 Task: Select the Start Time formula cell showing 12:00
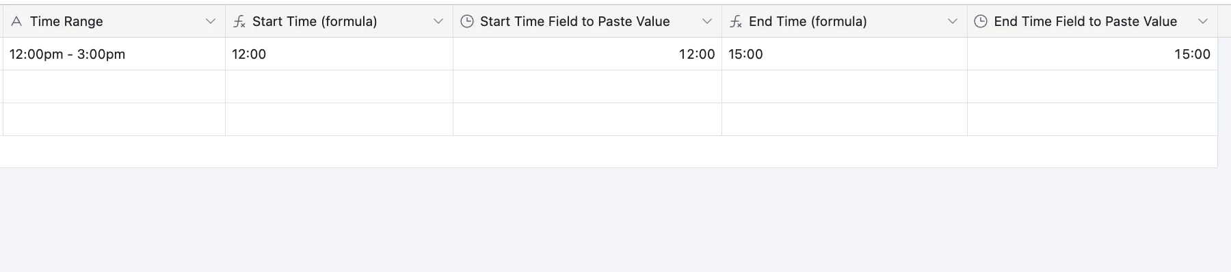click(x=339, y=54)
